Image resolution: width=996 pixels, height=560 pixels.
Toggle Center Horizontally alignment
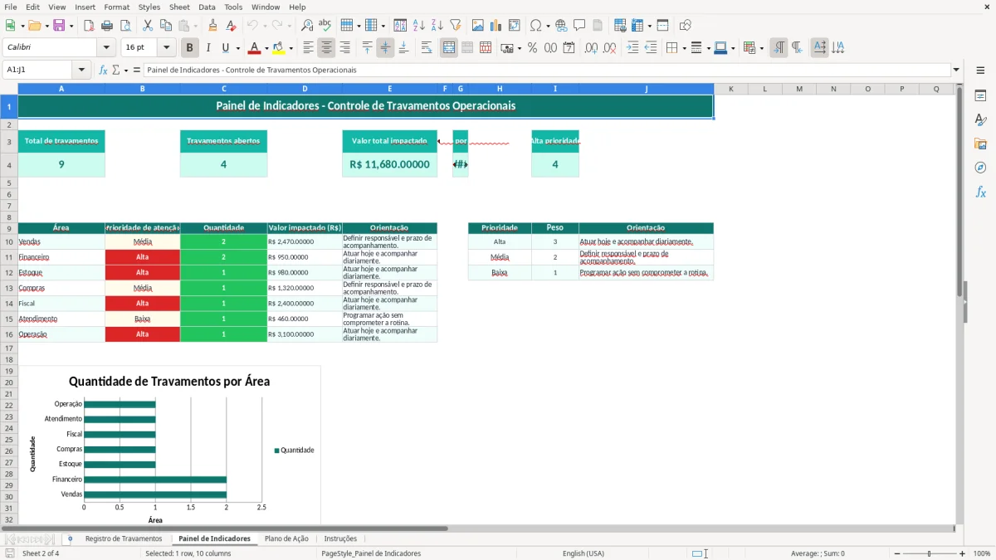pyautogui.click(x=327, y=48)
